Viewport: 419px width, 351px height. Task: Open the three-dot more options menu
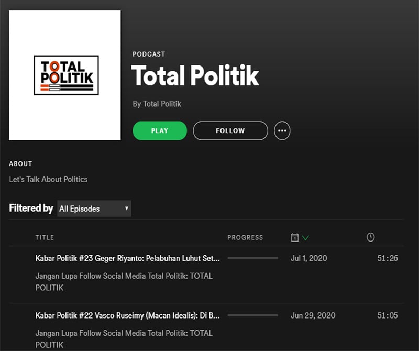(282, 131)
